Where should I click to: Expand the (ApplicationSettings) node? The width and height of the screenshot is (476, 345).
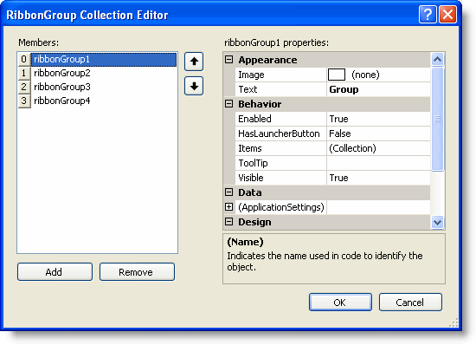[228, 207]
